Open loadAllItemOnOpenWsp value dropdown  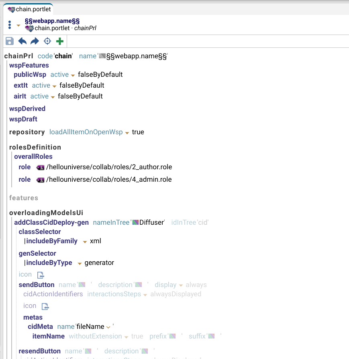pos(127,133)
